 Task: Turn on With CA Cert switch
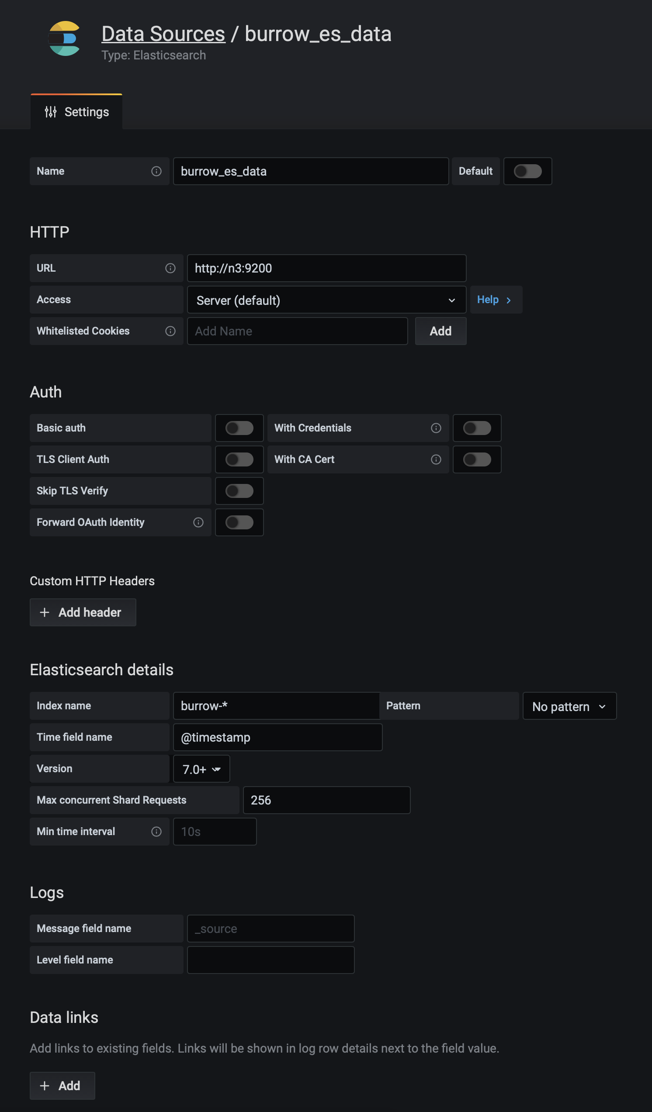point(477,459)
